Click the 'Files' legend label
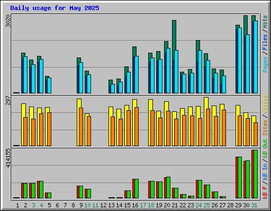 (x=265, y=42)
